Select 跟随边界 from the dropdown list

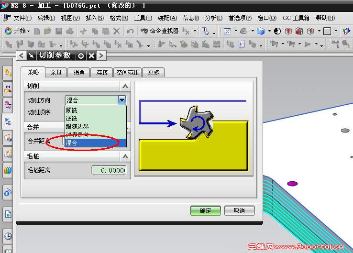click(96, 126)
